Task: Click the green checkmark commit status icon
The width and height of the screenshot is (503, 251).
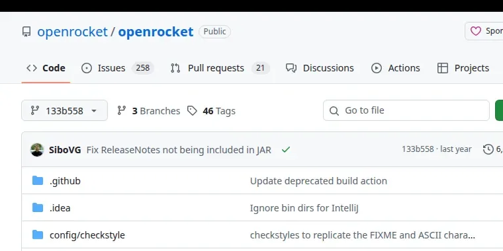Action: [285, 149]
